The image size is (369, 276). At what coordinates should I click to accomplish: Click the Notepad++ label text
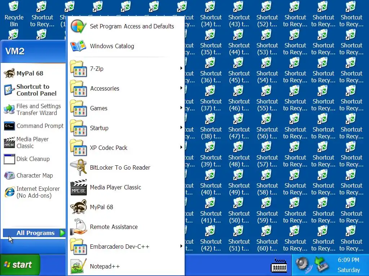105,266
